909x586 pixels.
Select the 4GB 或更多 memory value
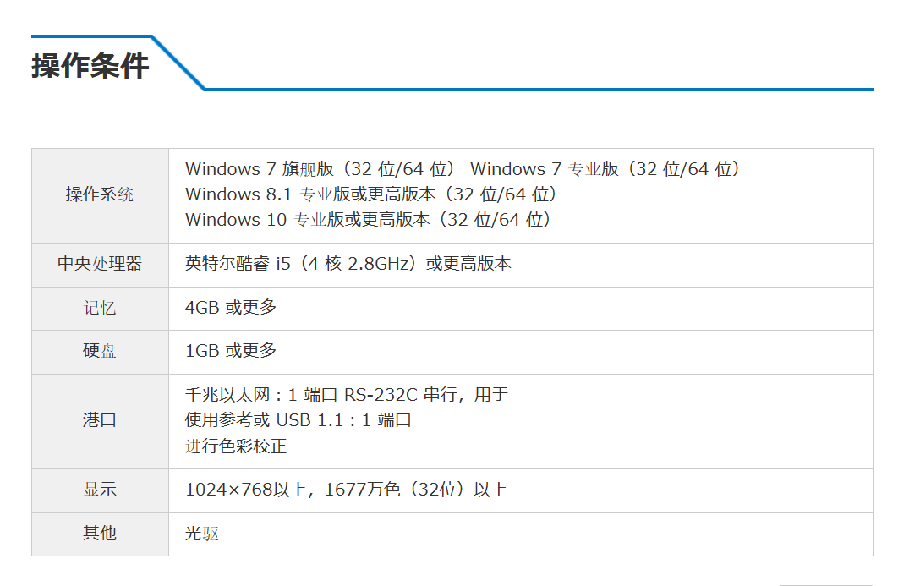(231, 308)
